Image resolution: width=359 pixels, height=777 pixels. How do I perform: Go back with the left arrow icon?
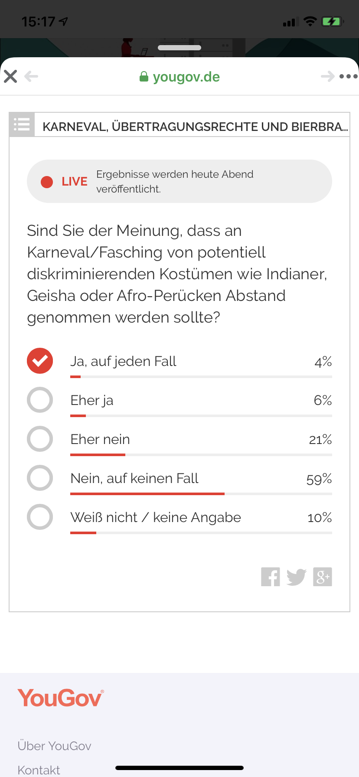[x=31, y=77]
